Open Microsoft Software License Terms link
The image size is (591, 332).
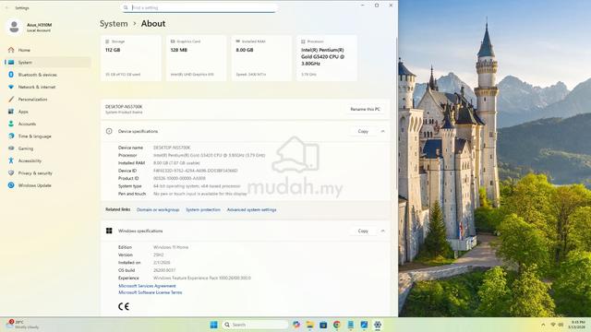[x=150, y=292]
